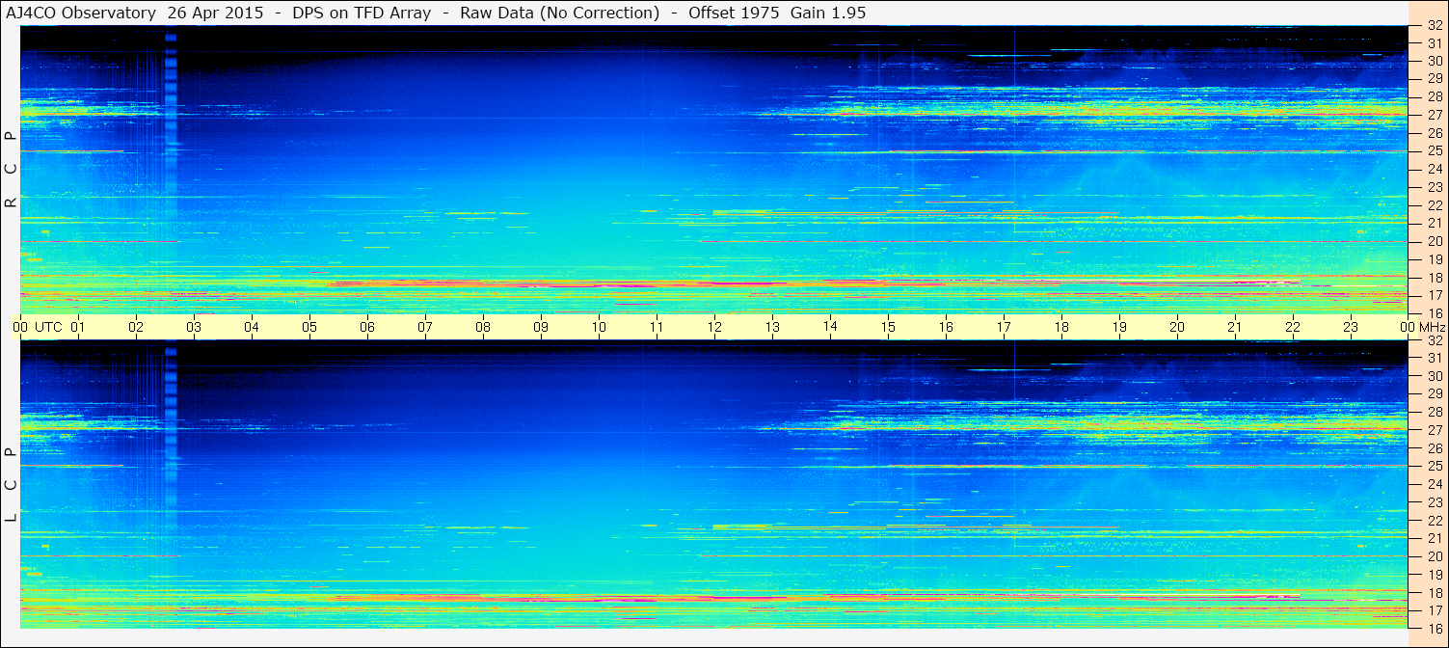Click the 10 hour mark on time axis
This screenshot has width=1449, height=648.
pos(599,327)
